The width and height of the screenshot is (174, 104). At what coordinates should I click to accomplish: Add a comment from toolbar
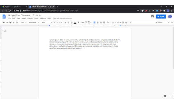click(86, 23)
